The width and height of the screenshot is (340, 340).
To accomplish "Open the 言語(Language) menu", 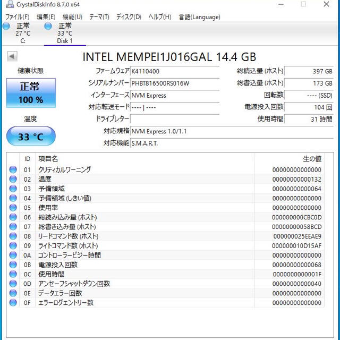I will [x=200, y=17].
